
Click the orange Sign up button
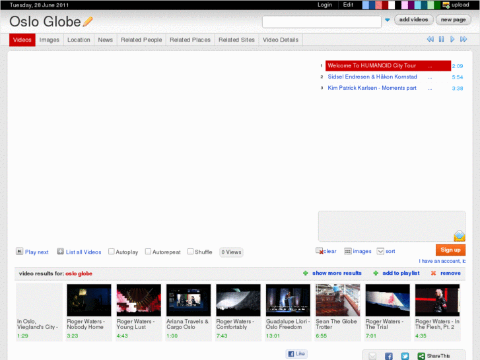pos(450,250)
